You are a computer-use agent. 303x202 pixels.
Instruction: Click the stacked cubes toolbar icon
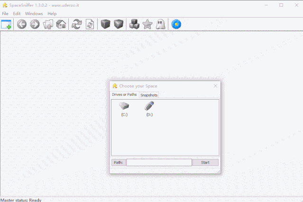(134, 24)
